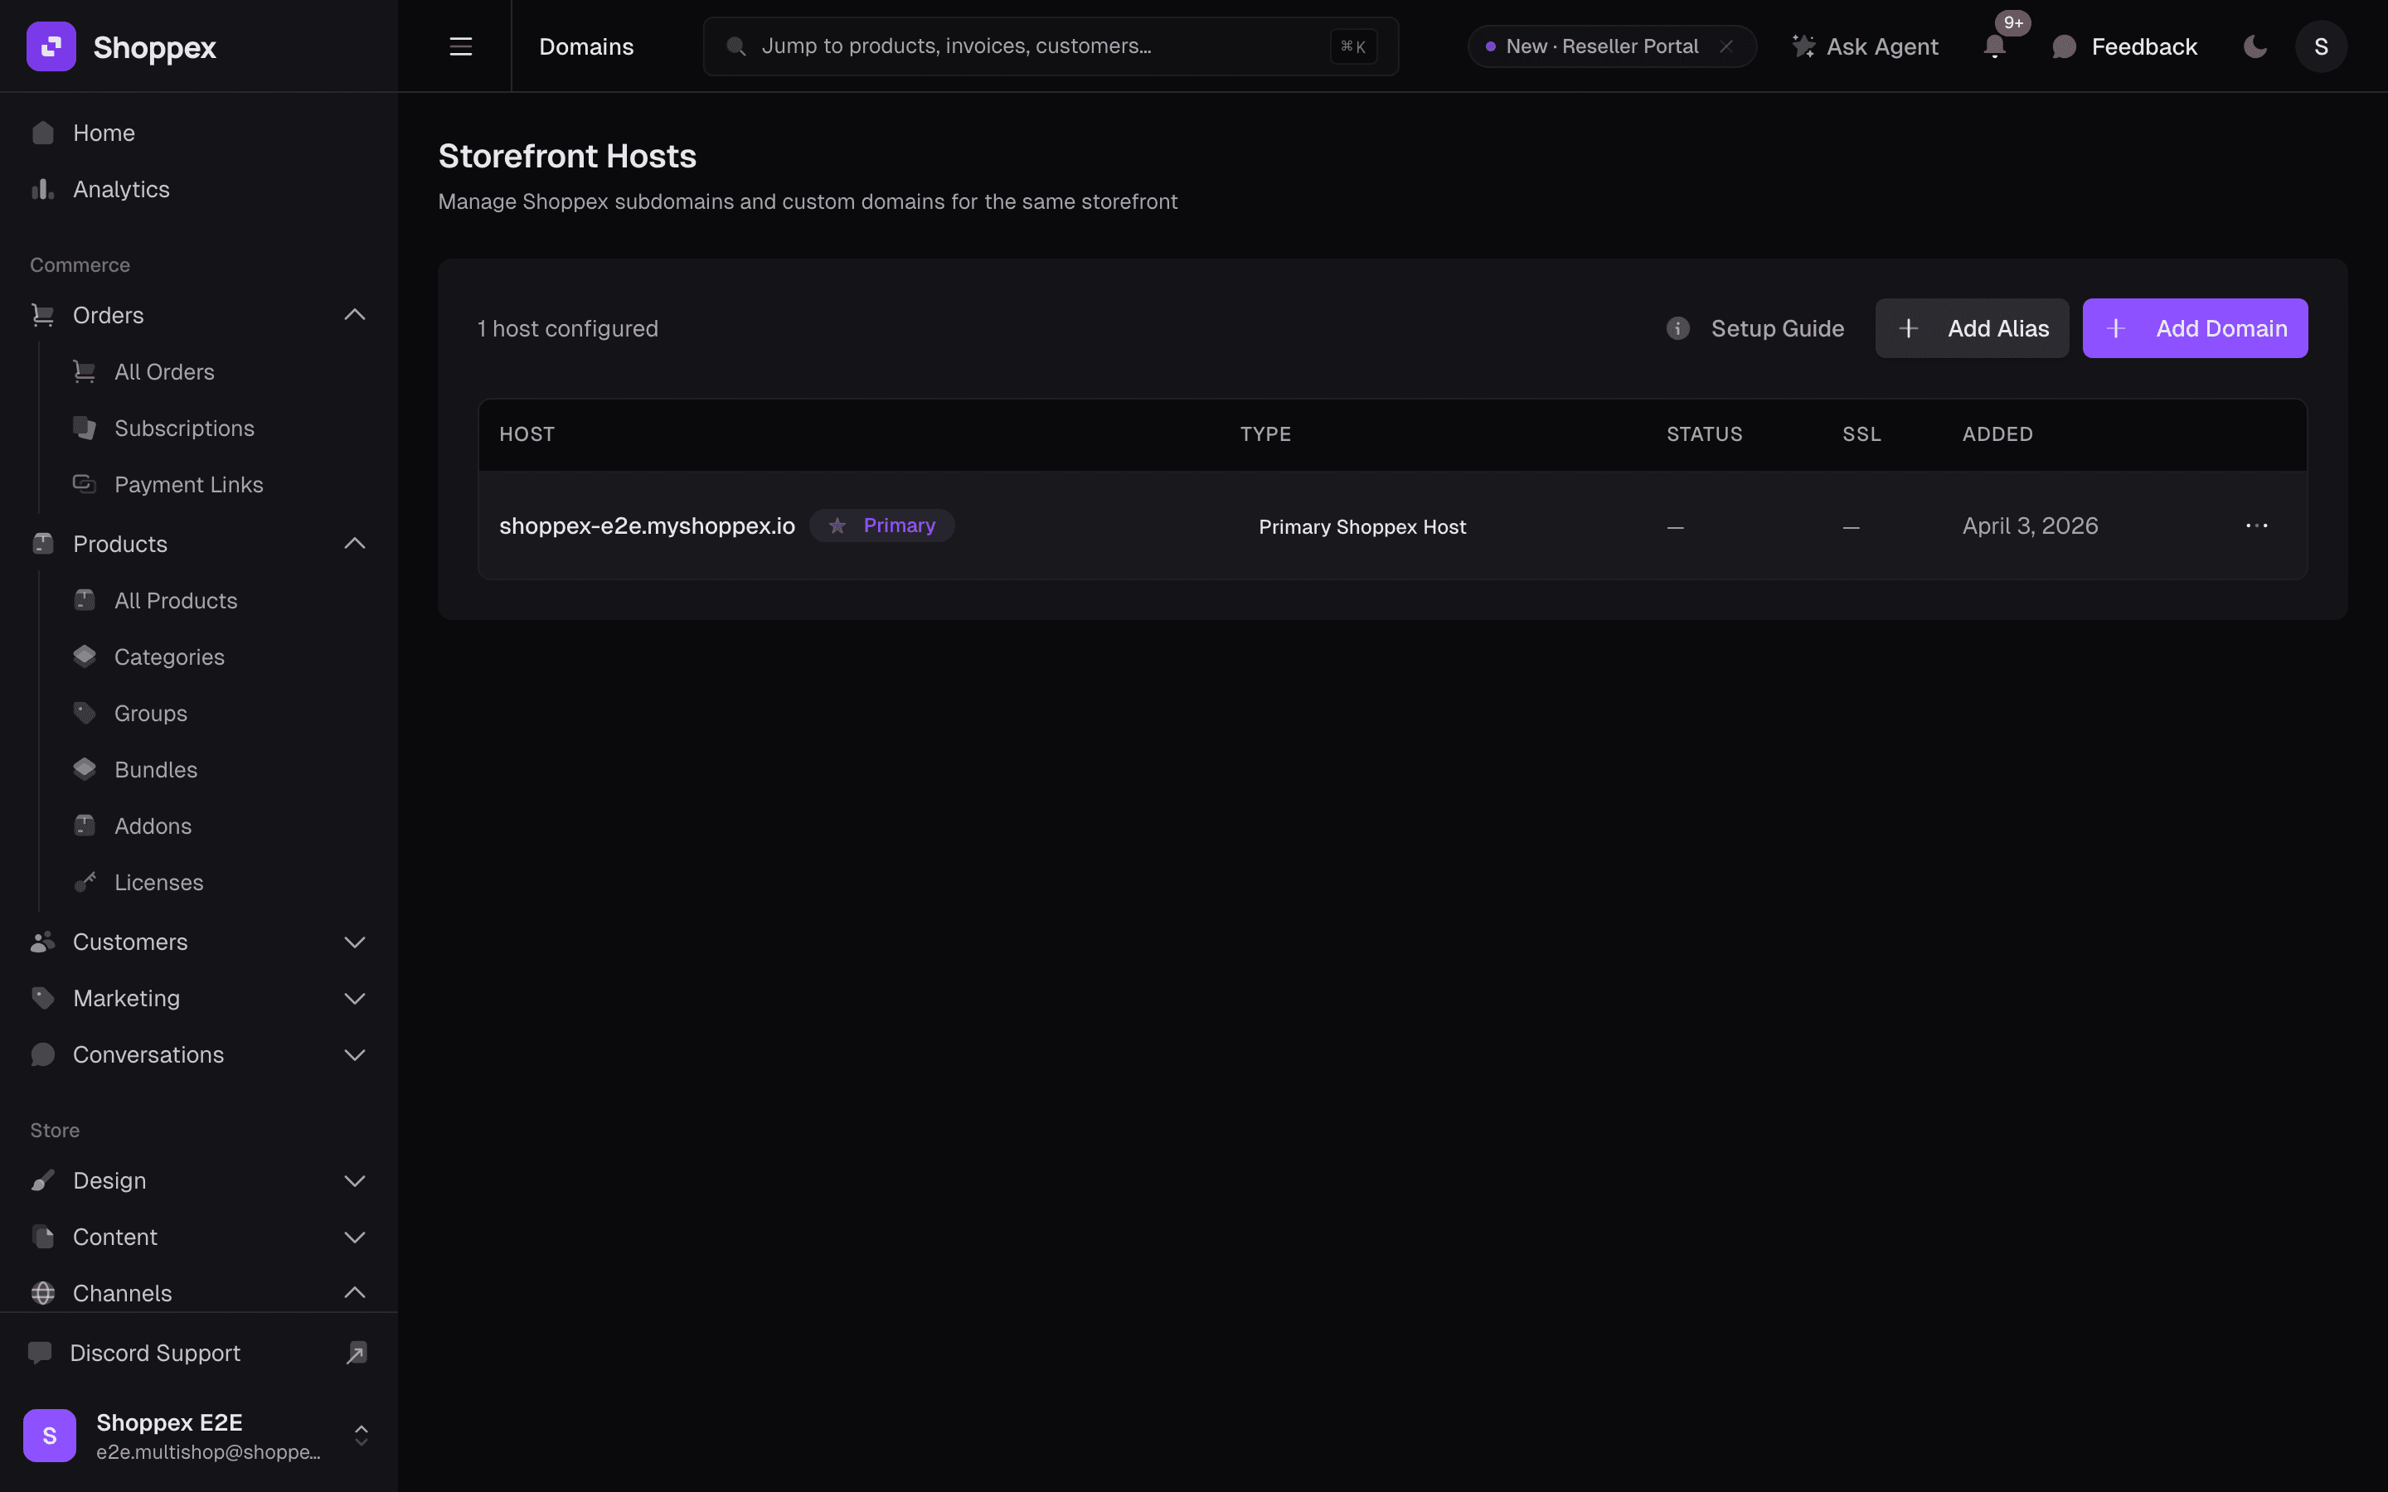The width and height of the screenshot is (2388, 1492).
Task: Collapse the Products section chevron
Action: 354,544
